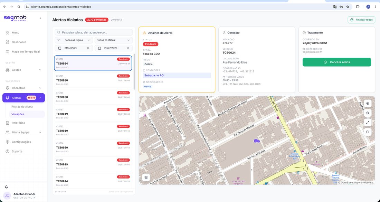The height and width of the screenshot is (202, 380).
Task: Clear the 21/07/2026 start date
Action: 88,48
